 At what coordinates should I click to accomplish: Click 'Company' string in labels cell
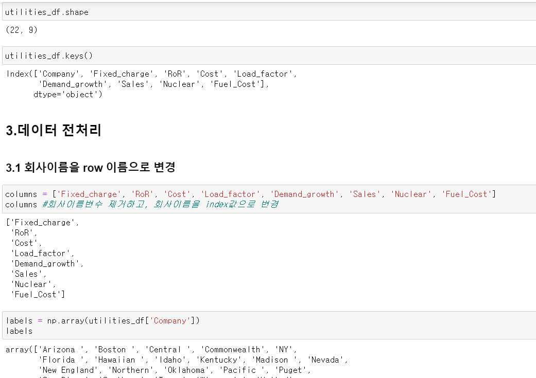[x=170, y=320]
